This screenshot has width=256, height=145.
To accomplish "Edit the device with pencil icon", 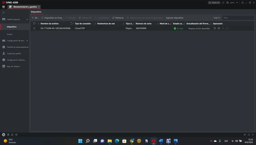I will [215, 28].
